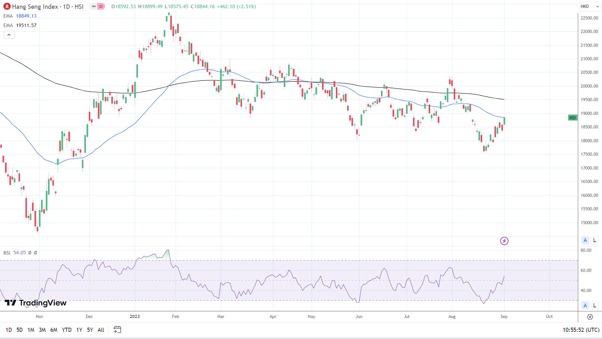This screenshot has height=339, width=602.
Task: Click the Jul time axis label
Action: point(407,317)
